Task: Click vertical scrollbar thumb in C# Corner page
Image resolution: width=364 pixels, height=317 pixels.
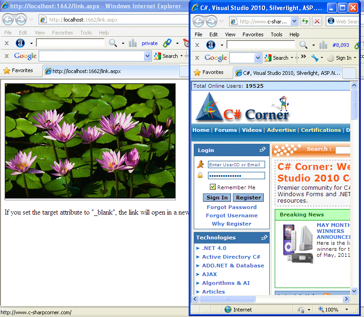Action: pyautogui.click(x=354, y=104)
